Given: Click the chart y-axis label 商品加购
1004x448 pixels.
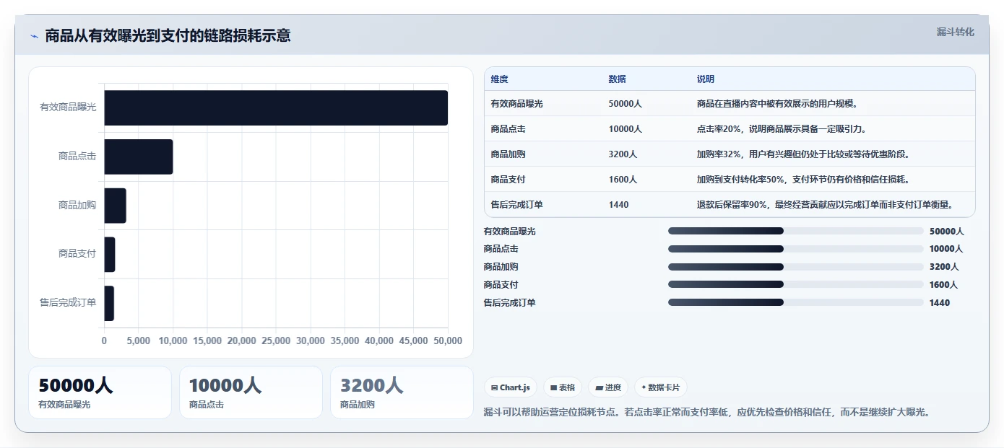Looking at the screenshot, I should click(77, 205).
